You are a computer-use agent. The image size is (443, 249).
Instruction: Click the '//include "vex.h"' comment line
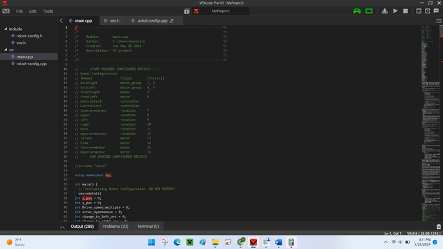[x=91, y=166]
